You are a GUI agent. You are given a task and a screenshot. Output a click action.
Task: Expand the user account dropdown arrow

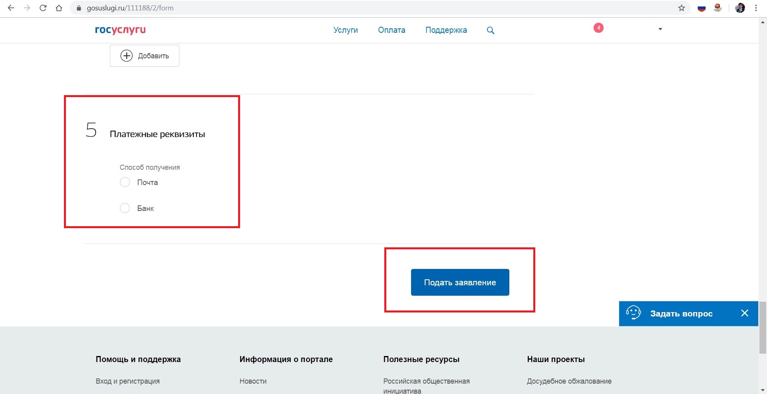[x=660, y=29]
